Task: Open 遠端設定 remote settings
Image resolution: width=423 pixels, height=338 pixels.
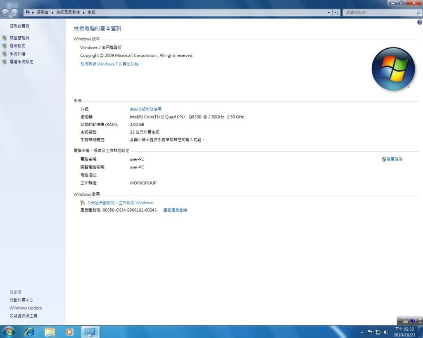Action: [17, 46]
